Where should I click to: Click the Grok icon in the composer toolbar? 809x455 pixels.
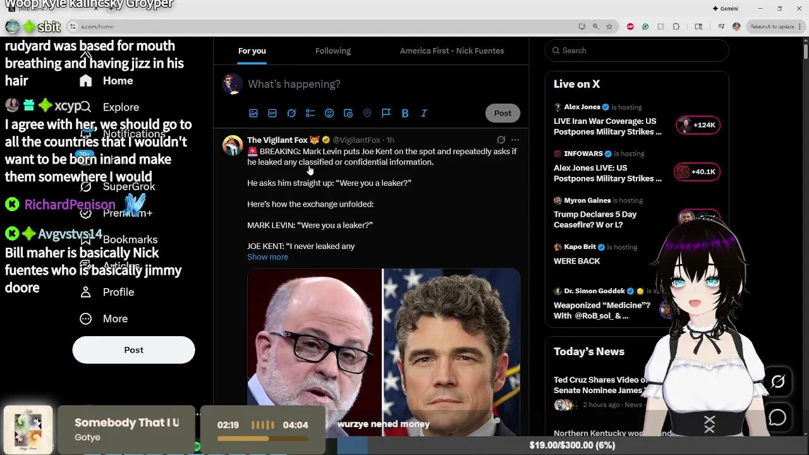pyautogui.click(x=291, y=113)
